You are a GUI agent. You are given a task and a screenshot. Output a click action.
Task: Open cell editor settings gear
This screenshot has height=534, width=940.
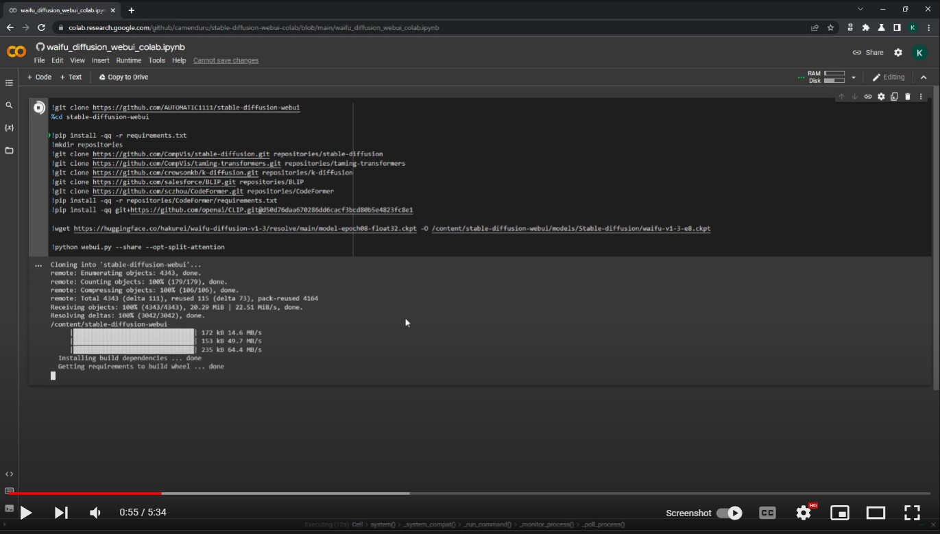(882, 97)
